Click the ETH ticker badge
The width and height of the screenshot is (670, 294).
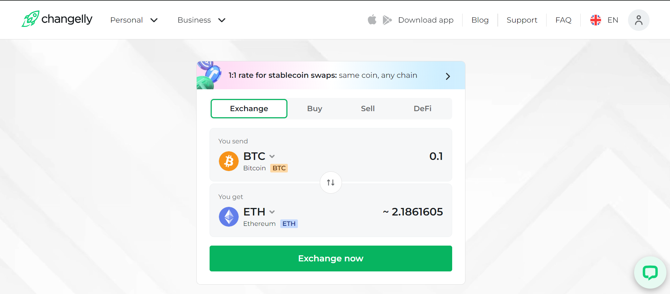pyautogui.click(x=289, y=223)
